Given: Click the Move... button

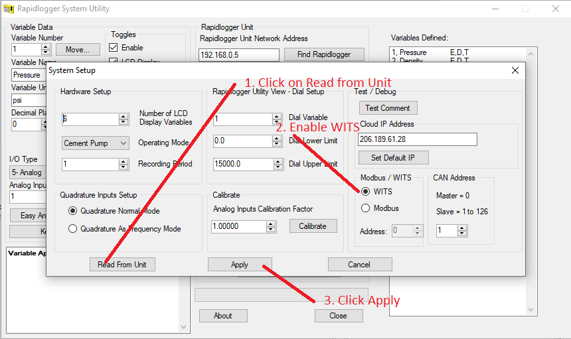Looking at the screenshot, I should [x=78, y=50].
